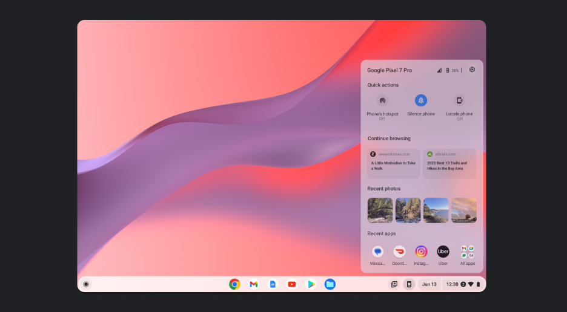Image resolution: width=567 pixels, height=312 pixels.
Task: Toggle Phone's hotspot on
Action: (382, 101)
